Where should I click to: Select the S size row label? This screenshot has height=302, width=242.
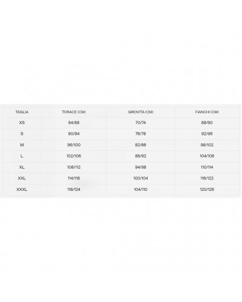point(22,133)
